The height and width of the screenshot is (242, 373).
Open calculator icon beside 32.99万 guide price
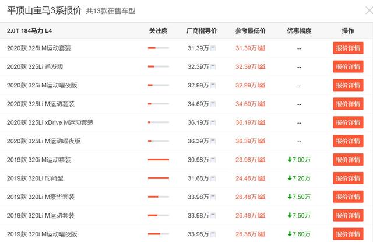(x=213, y=85)
